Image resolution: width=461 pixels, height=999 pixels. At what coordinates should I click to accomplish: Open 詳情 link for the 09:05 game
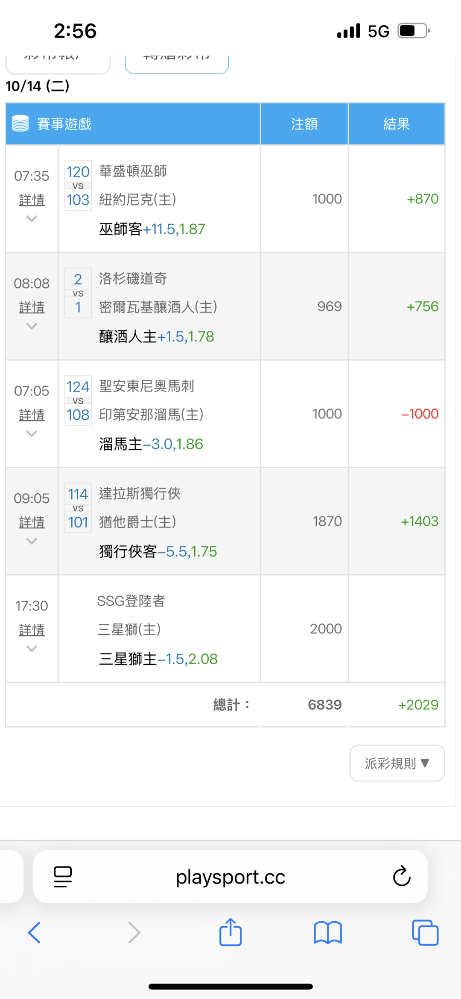click(32, 522)
